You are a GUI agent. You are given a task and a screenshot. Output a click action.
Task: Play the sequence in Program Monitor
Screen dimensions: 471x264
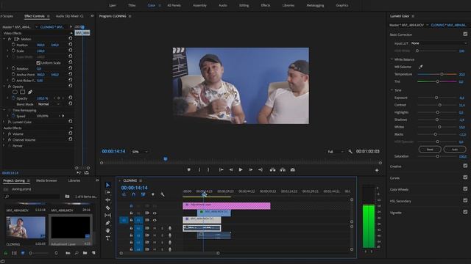pos(241,169)
